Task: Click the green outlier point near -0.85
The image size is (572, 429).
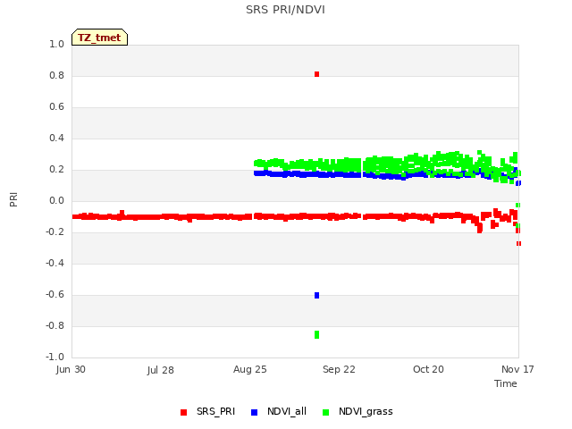Action: tap(316, 334)
